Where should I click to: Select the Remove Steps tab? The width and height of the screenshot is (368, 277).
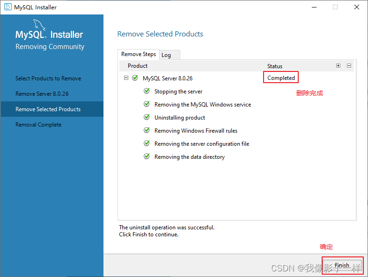coord(139,54)
